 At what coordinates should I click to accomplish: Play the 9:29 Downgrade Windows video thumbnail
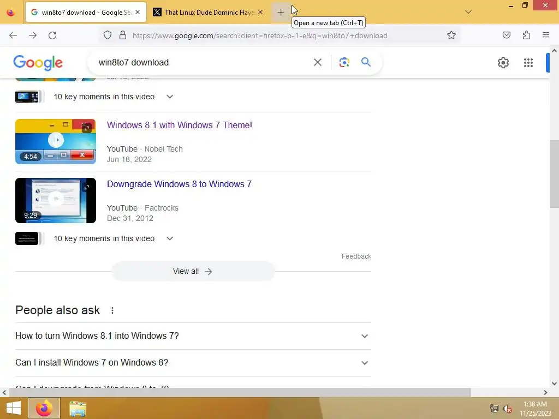click(56, 200)
